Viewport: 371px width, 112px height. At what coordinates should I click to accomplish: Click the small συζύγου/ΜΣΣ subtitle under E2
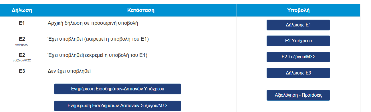tap(22, 61)
